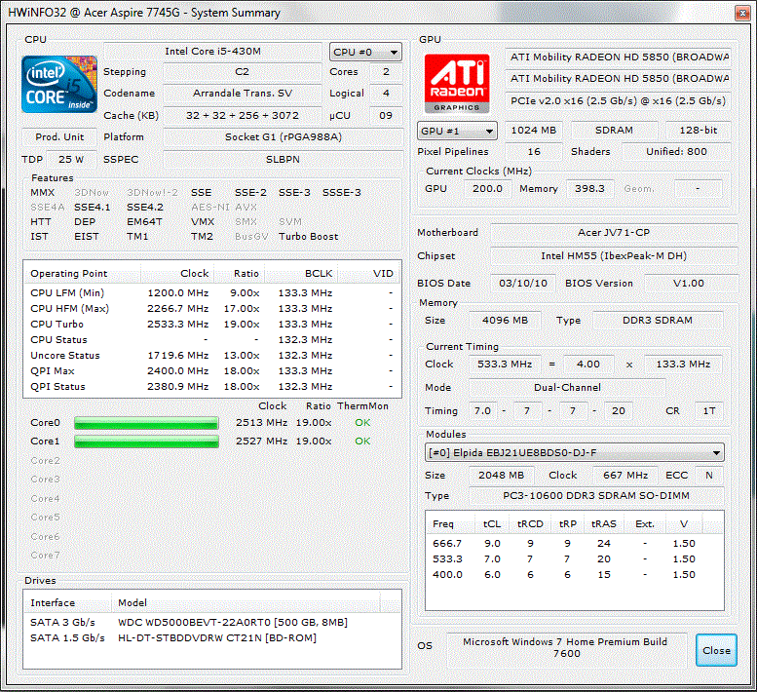Click the Core1 usage bar
This screenshot has width=757, height=692.
click(x=146, y=442)
